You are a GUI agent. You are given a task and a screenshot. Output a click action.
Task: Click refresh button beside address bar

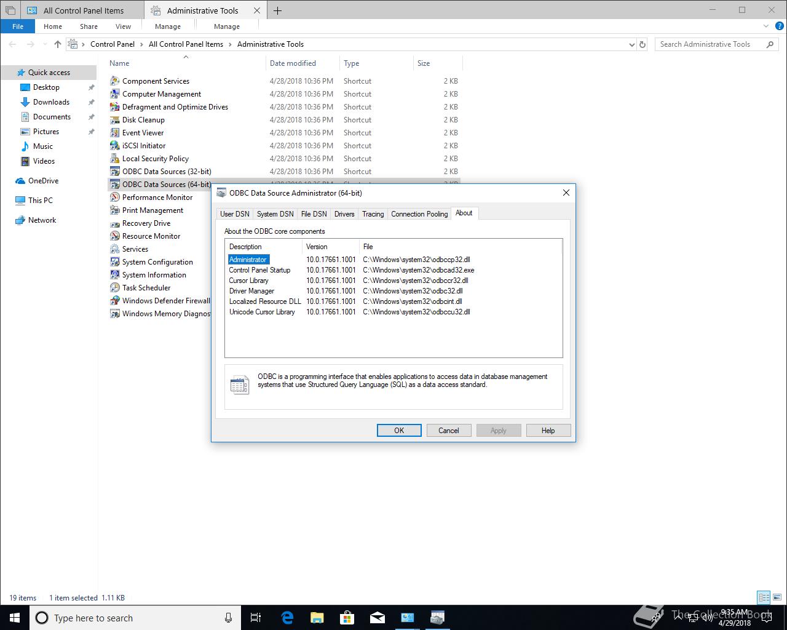pos(643,44)
